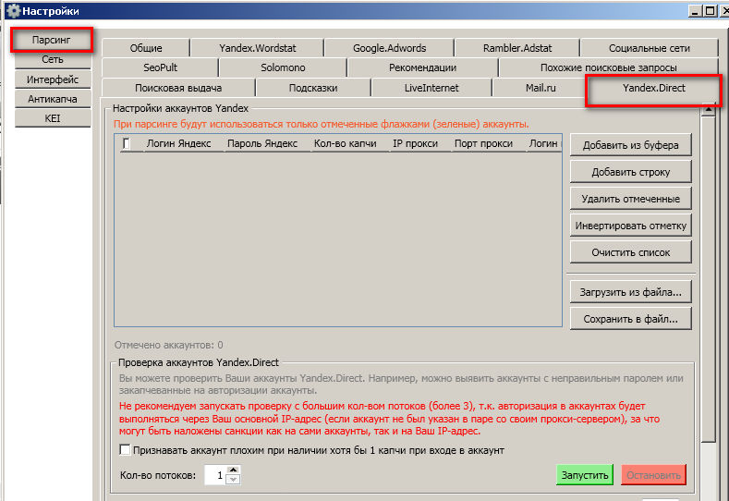
Task: Click the vertical scrollbar track
Action: tap(708, 470)
